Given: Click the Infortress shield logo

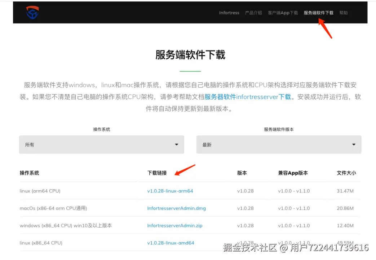Looking at the screenshot, I should click(32, 13).
